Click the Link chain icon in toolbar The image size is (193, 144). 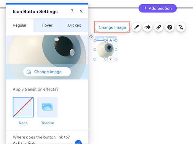click(x=159, y=27)
